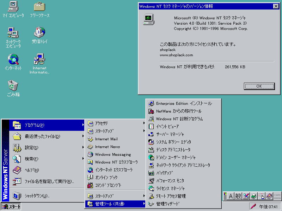The width and height of the screenshot is (282, 211).
Task: Expand the lower スタートアップ submenu arrow below コマンド プロンプト
Action: point(144,196)
